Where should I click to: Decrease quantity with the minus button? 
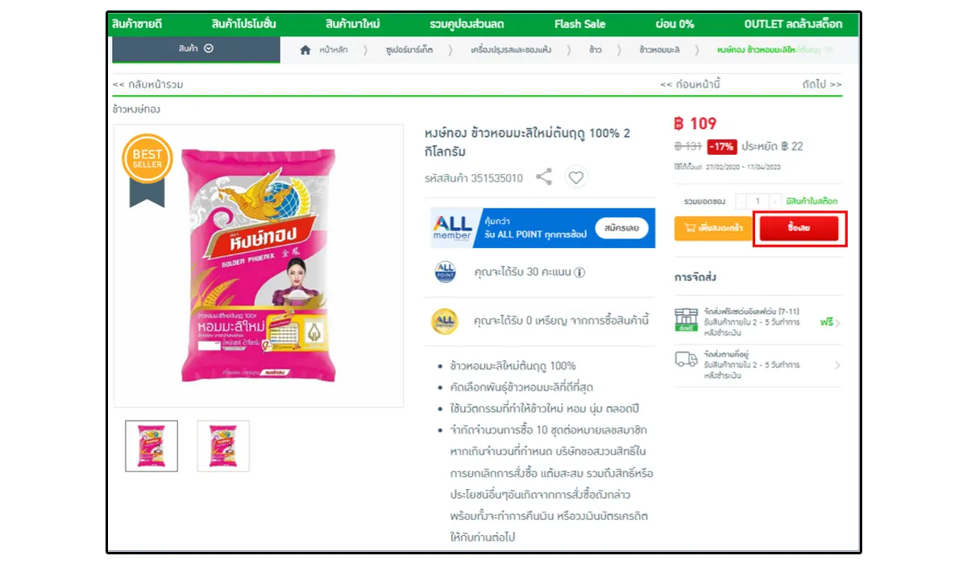click(x=740, y=201)
